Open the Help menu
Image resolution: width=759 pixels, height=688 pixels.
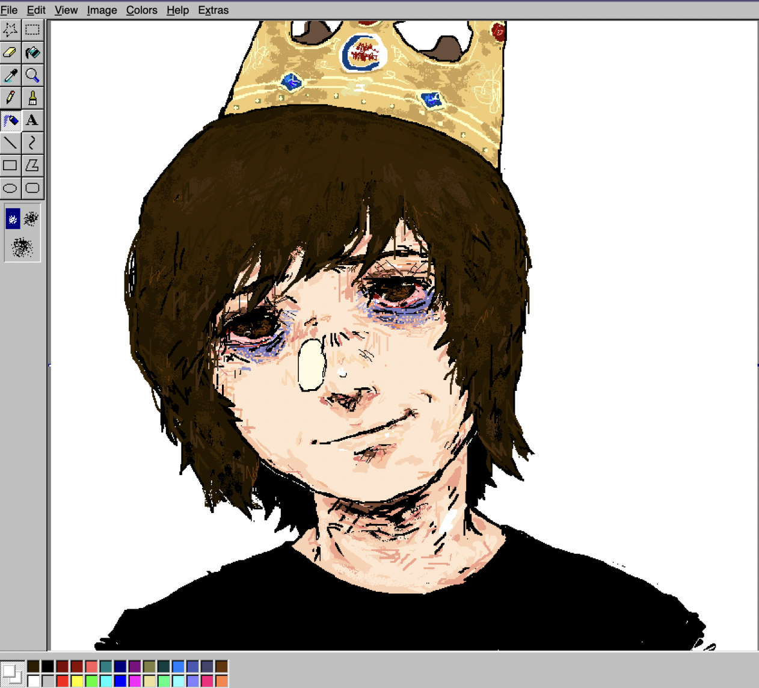[x=177, y=10]
